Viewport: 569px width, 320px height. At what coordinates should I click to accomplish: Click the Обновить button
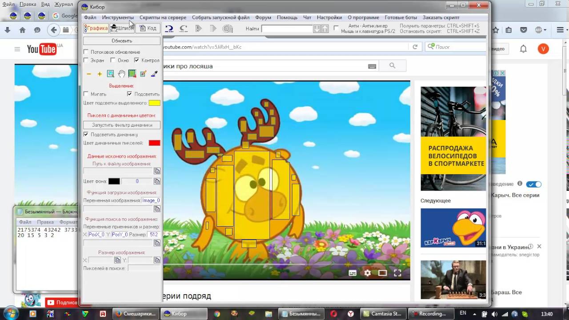[122, 41]
